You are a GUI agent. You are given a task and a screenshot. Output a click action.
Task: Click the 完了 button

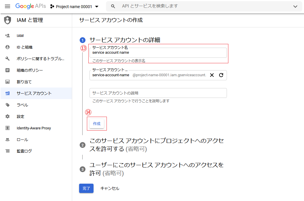(86, 188)
